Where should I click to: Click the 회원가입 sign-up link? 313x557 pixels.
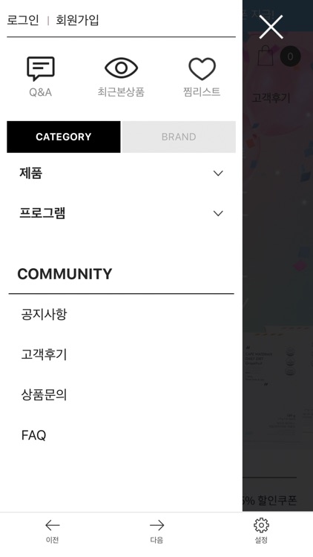[77, 20]
